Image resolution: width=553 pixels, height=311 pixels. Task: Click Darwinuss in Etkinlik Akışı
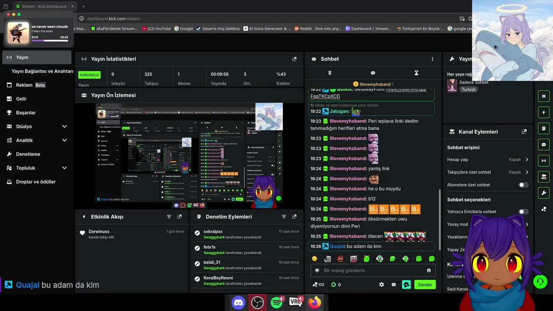(99, 232)
